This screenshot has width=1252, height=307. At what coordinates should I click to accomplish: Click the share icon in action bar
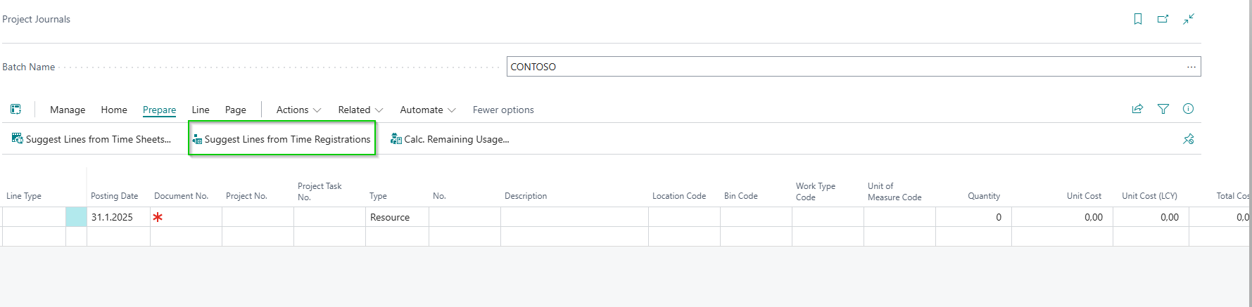point(1137,109)
